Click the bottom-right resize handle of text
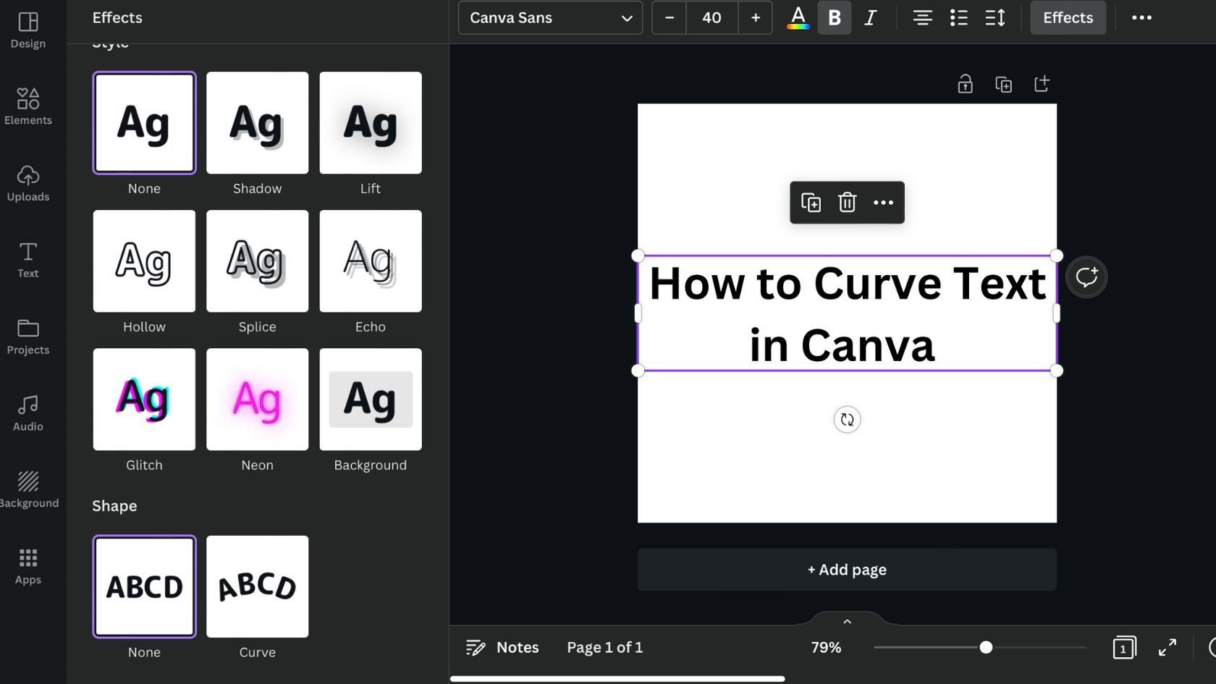 pos(1057,371)
